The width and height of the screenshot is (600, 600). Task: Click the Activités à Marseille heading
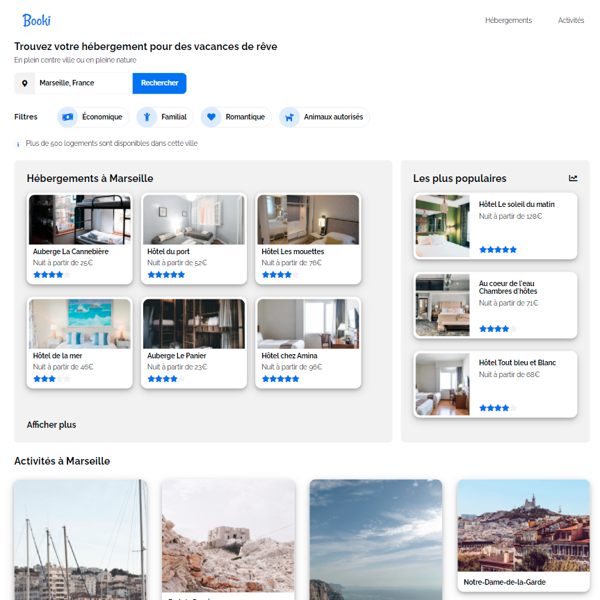[62, 461]
